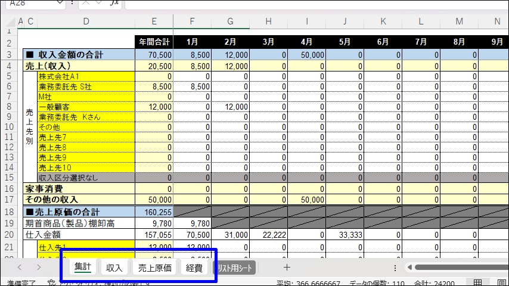Image resolution: width=509 pixels, height=286 pixels.
Task: Switch to the 売上原価 sheet tab
Action: pyautogui.click(x=155, y=268)
